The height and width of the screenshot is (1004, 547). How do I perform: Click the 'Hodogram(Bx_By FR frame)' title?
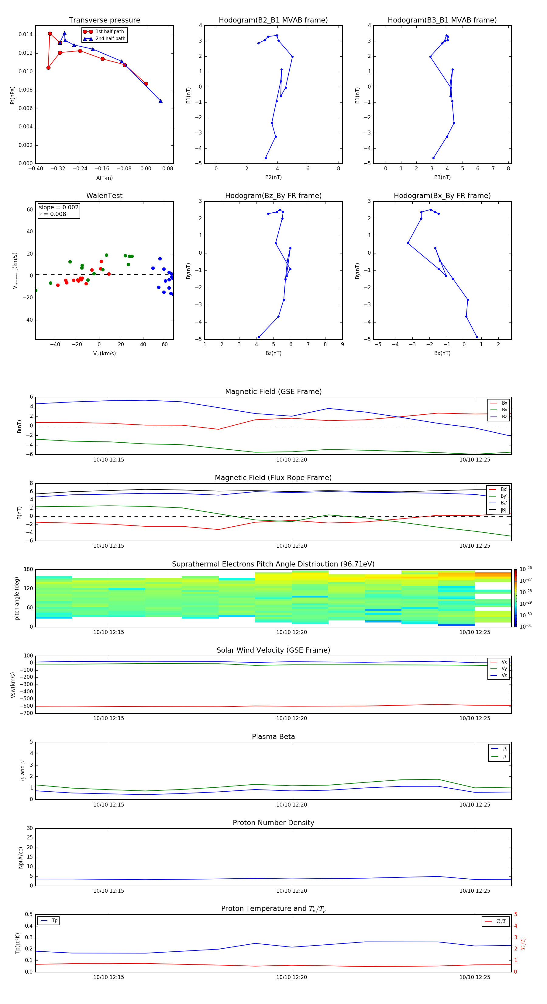pos(442,196)
